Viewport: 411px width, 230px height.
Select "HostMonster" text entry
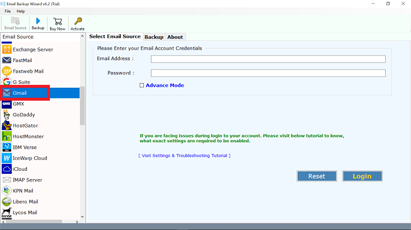tap(28, 136)
